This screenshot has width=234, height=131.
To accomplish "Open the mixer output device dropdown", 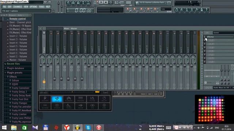I will click(x=223, y=88).
